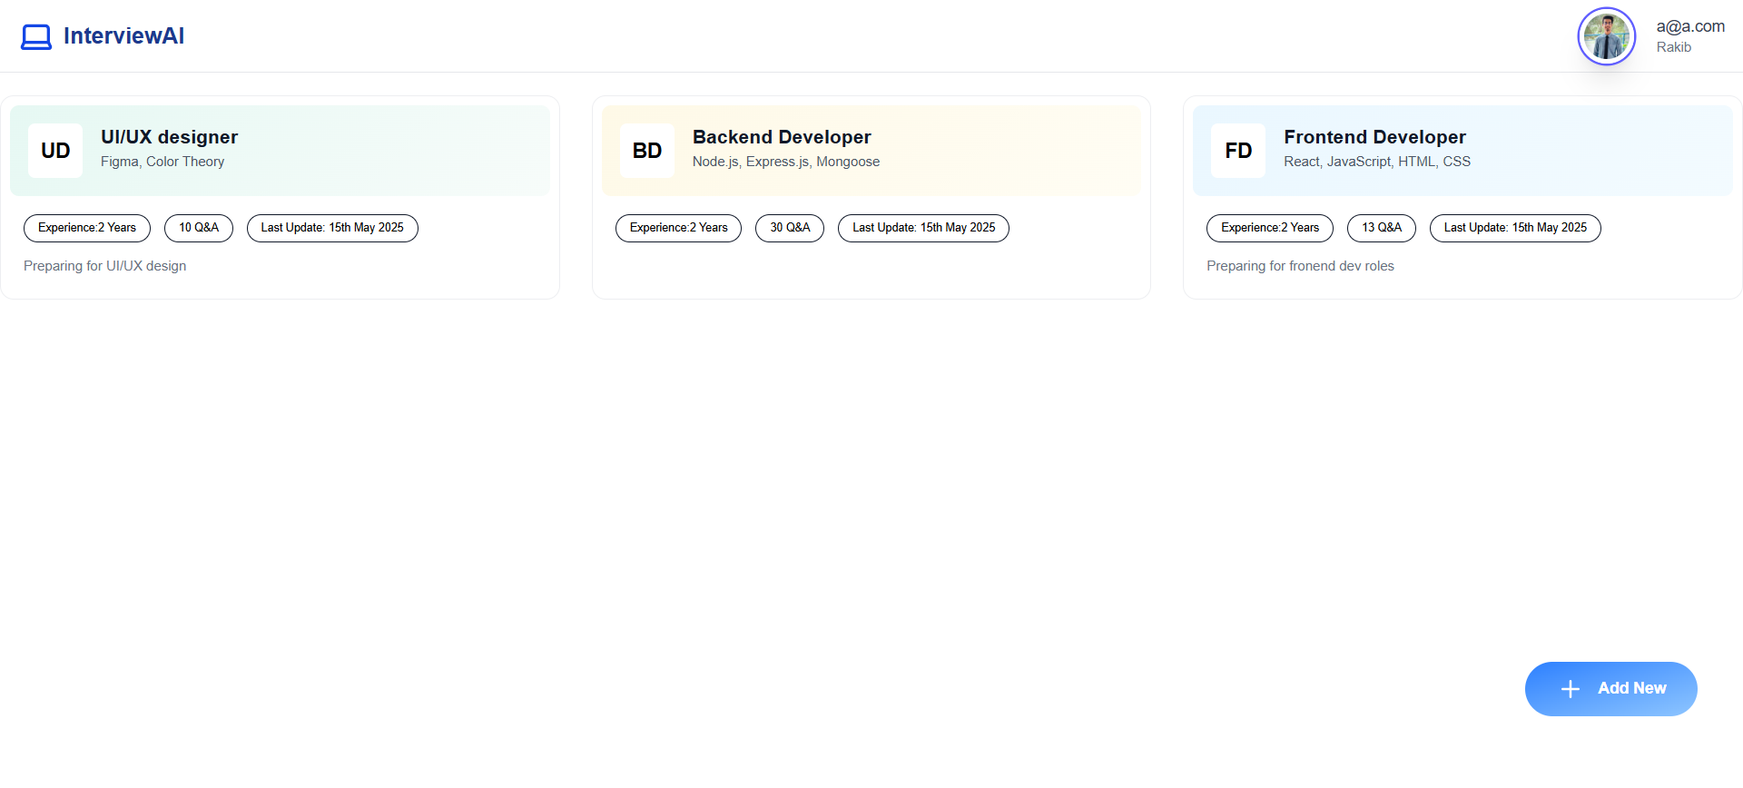Image resolution: width=1743 pixels, height=788 pixels.
Task: Click Last Update badge on Frontend Developer card
Action: (1514, 228)
